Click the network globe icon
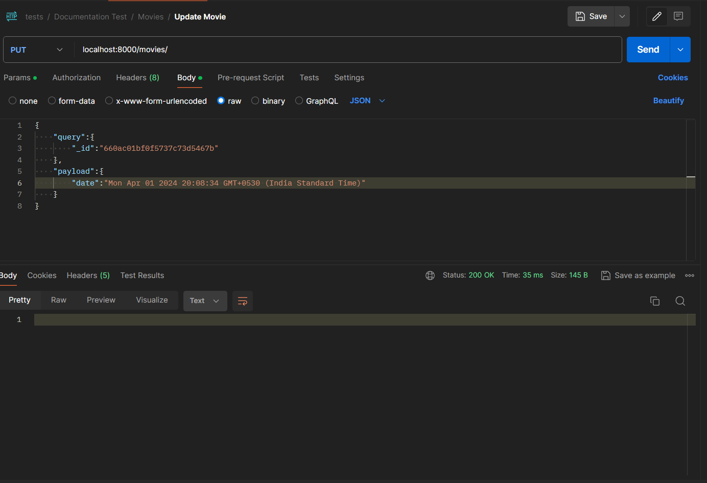The height and width of the screenshot is (483, 707). 430,275
